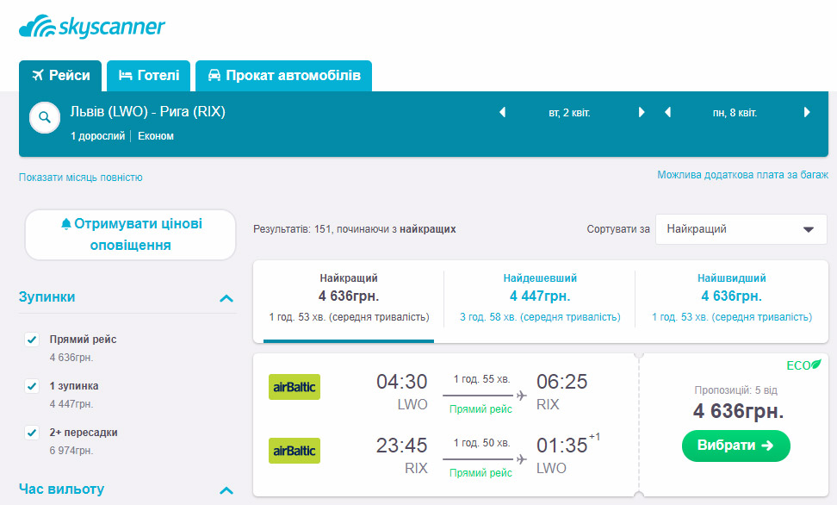Go to next departure date after вт, 2 квіт.
Screen dimensions: 837x505
pos(642,112)
